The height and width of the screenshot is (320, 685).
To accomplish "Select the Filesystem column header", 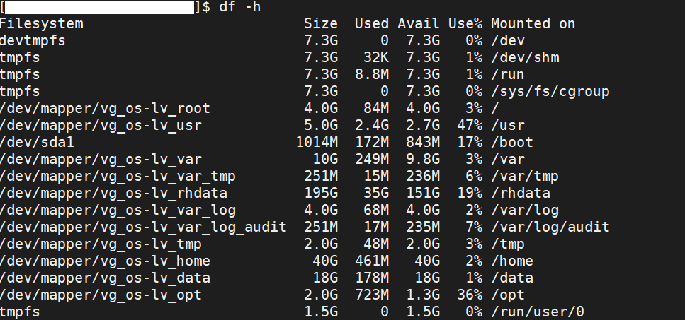I will 42,24.
